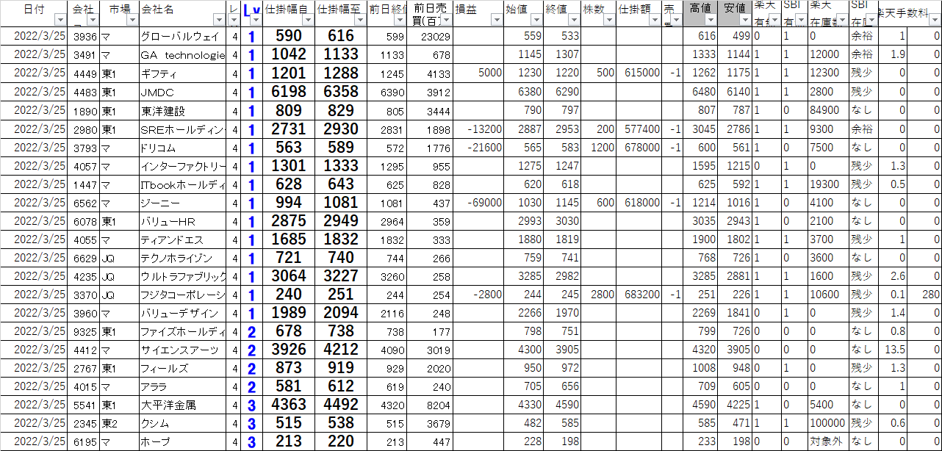942x451 pixels.
Task: Select the インターファクトリー company name cell
Action: (182, 166)
